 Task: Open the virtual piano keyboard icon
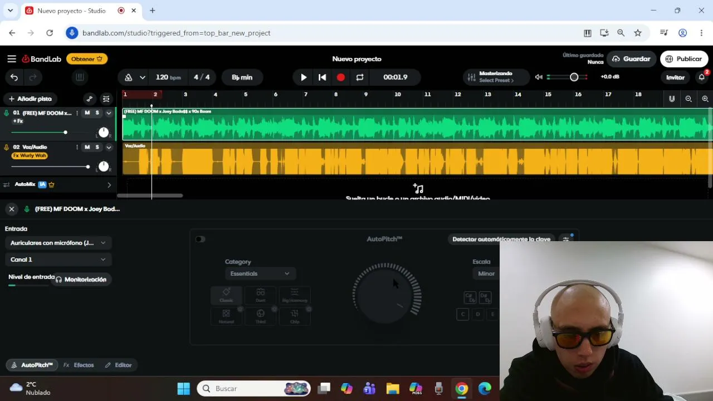tap(80, 77)
